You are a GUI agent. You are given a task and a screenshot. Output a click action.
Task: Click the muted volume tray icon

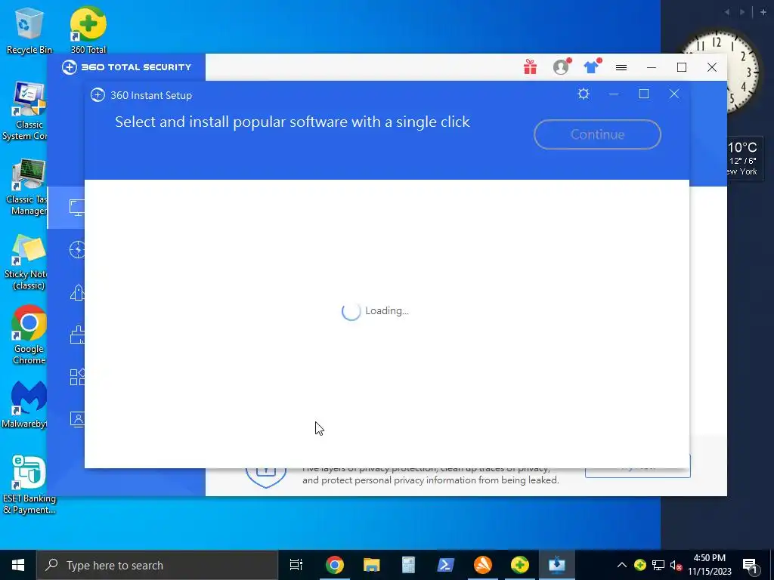676,565
